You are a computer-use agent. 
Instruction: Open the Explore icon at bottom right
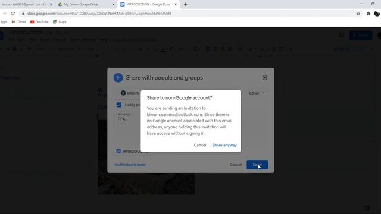point(367,208)
